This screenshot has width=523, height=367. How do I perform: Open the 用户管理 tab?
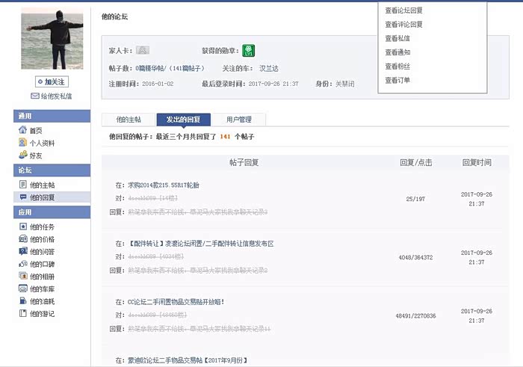pos(239,120)
